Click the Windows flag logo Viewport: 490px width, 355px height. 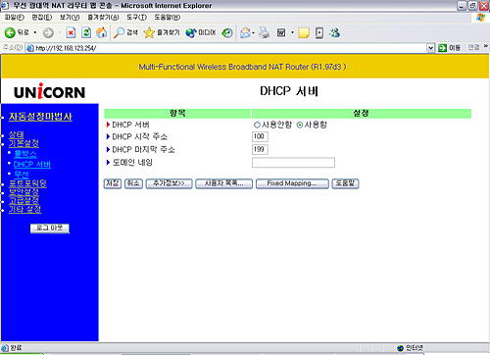[481, 18]
